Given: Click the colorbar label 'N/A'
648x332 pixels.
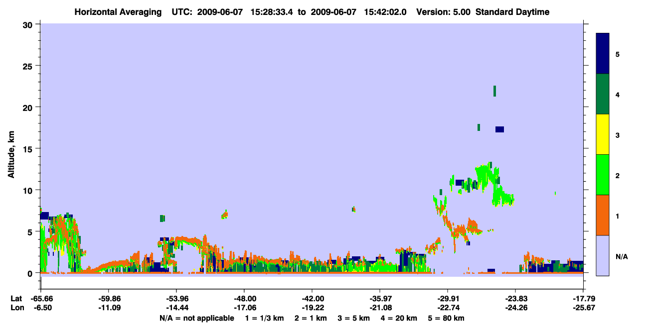Looking at the screenshot, I should point(621,256).
